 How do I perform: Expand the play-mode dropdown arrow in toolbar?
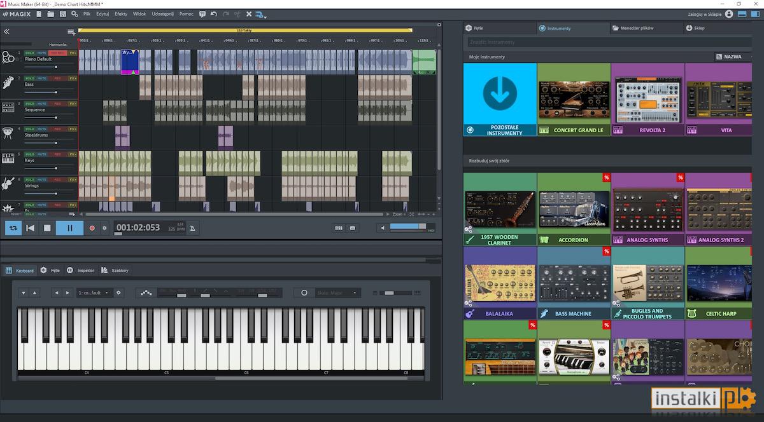[x=265, y=17]
